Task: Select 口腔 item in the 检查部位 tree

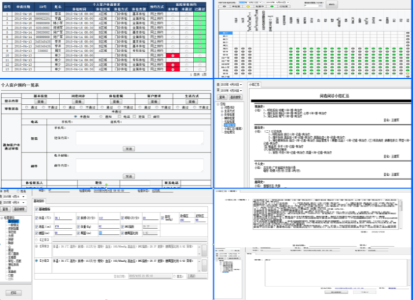Action: [x=11, y=275]
